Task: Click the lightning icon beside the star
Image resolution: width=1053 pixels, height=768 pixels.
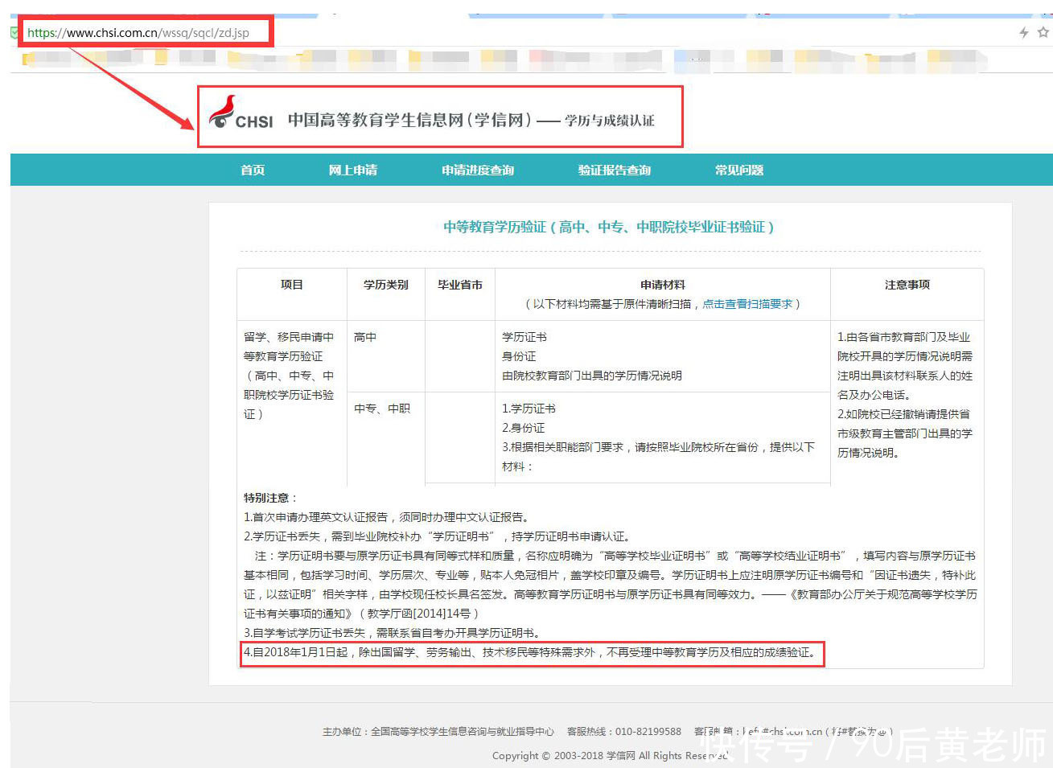Action: (1022, 33)
